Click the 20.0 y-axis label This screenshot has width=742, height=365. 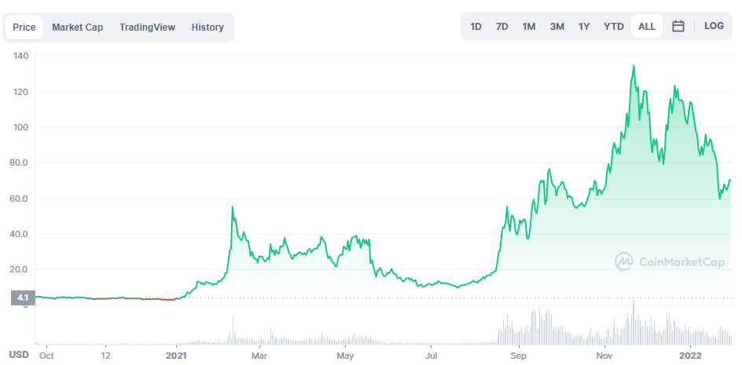pyautogui.click(x=20, y=270)
